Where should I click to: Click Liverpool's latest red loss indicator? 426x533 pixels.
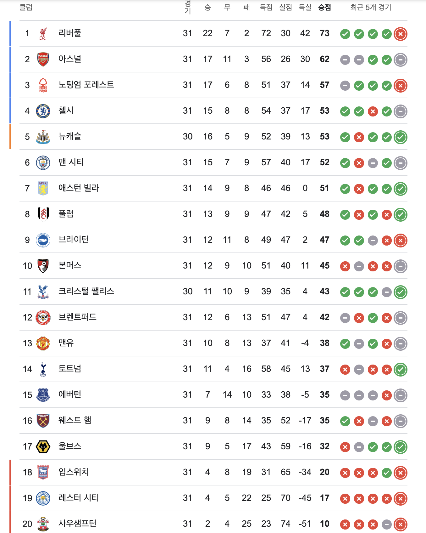point(401,34)
